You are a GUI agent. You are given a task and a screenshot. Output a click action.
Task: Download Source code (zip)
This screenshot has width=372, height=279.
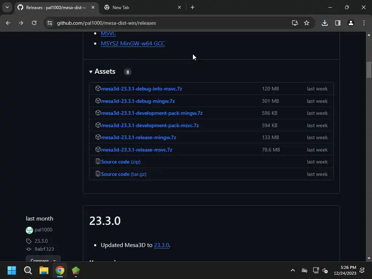coord(121,162)
